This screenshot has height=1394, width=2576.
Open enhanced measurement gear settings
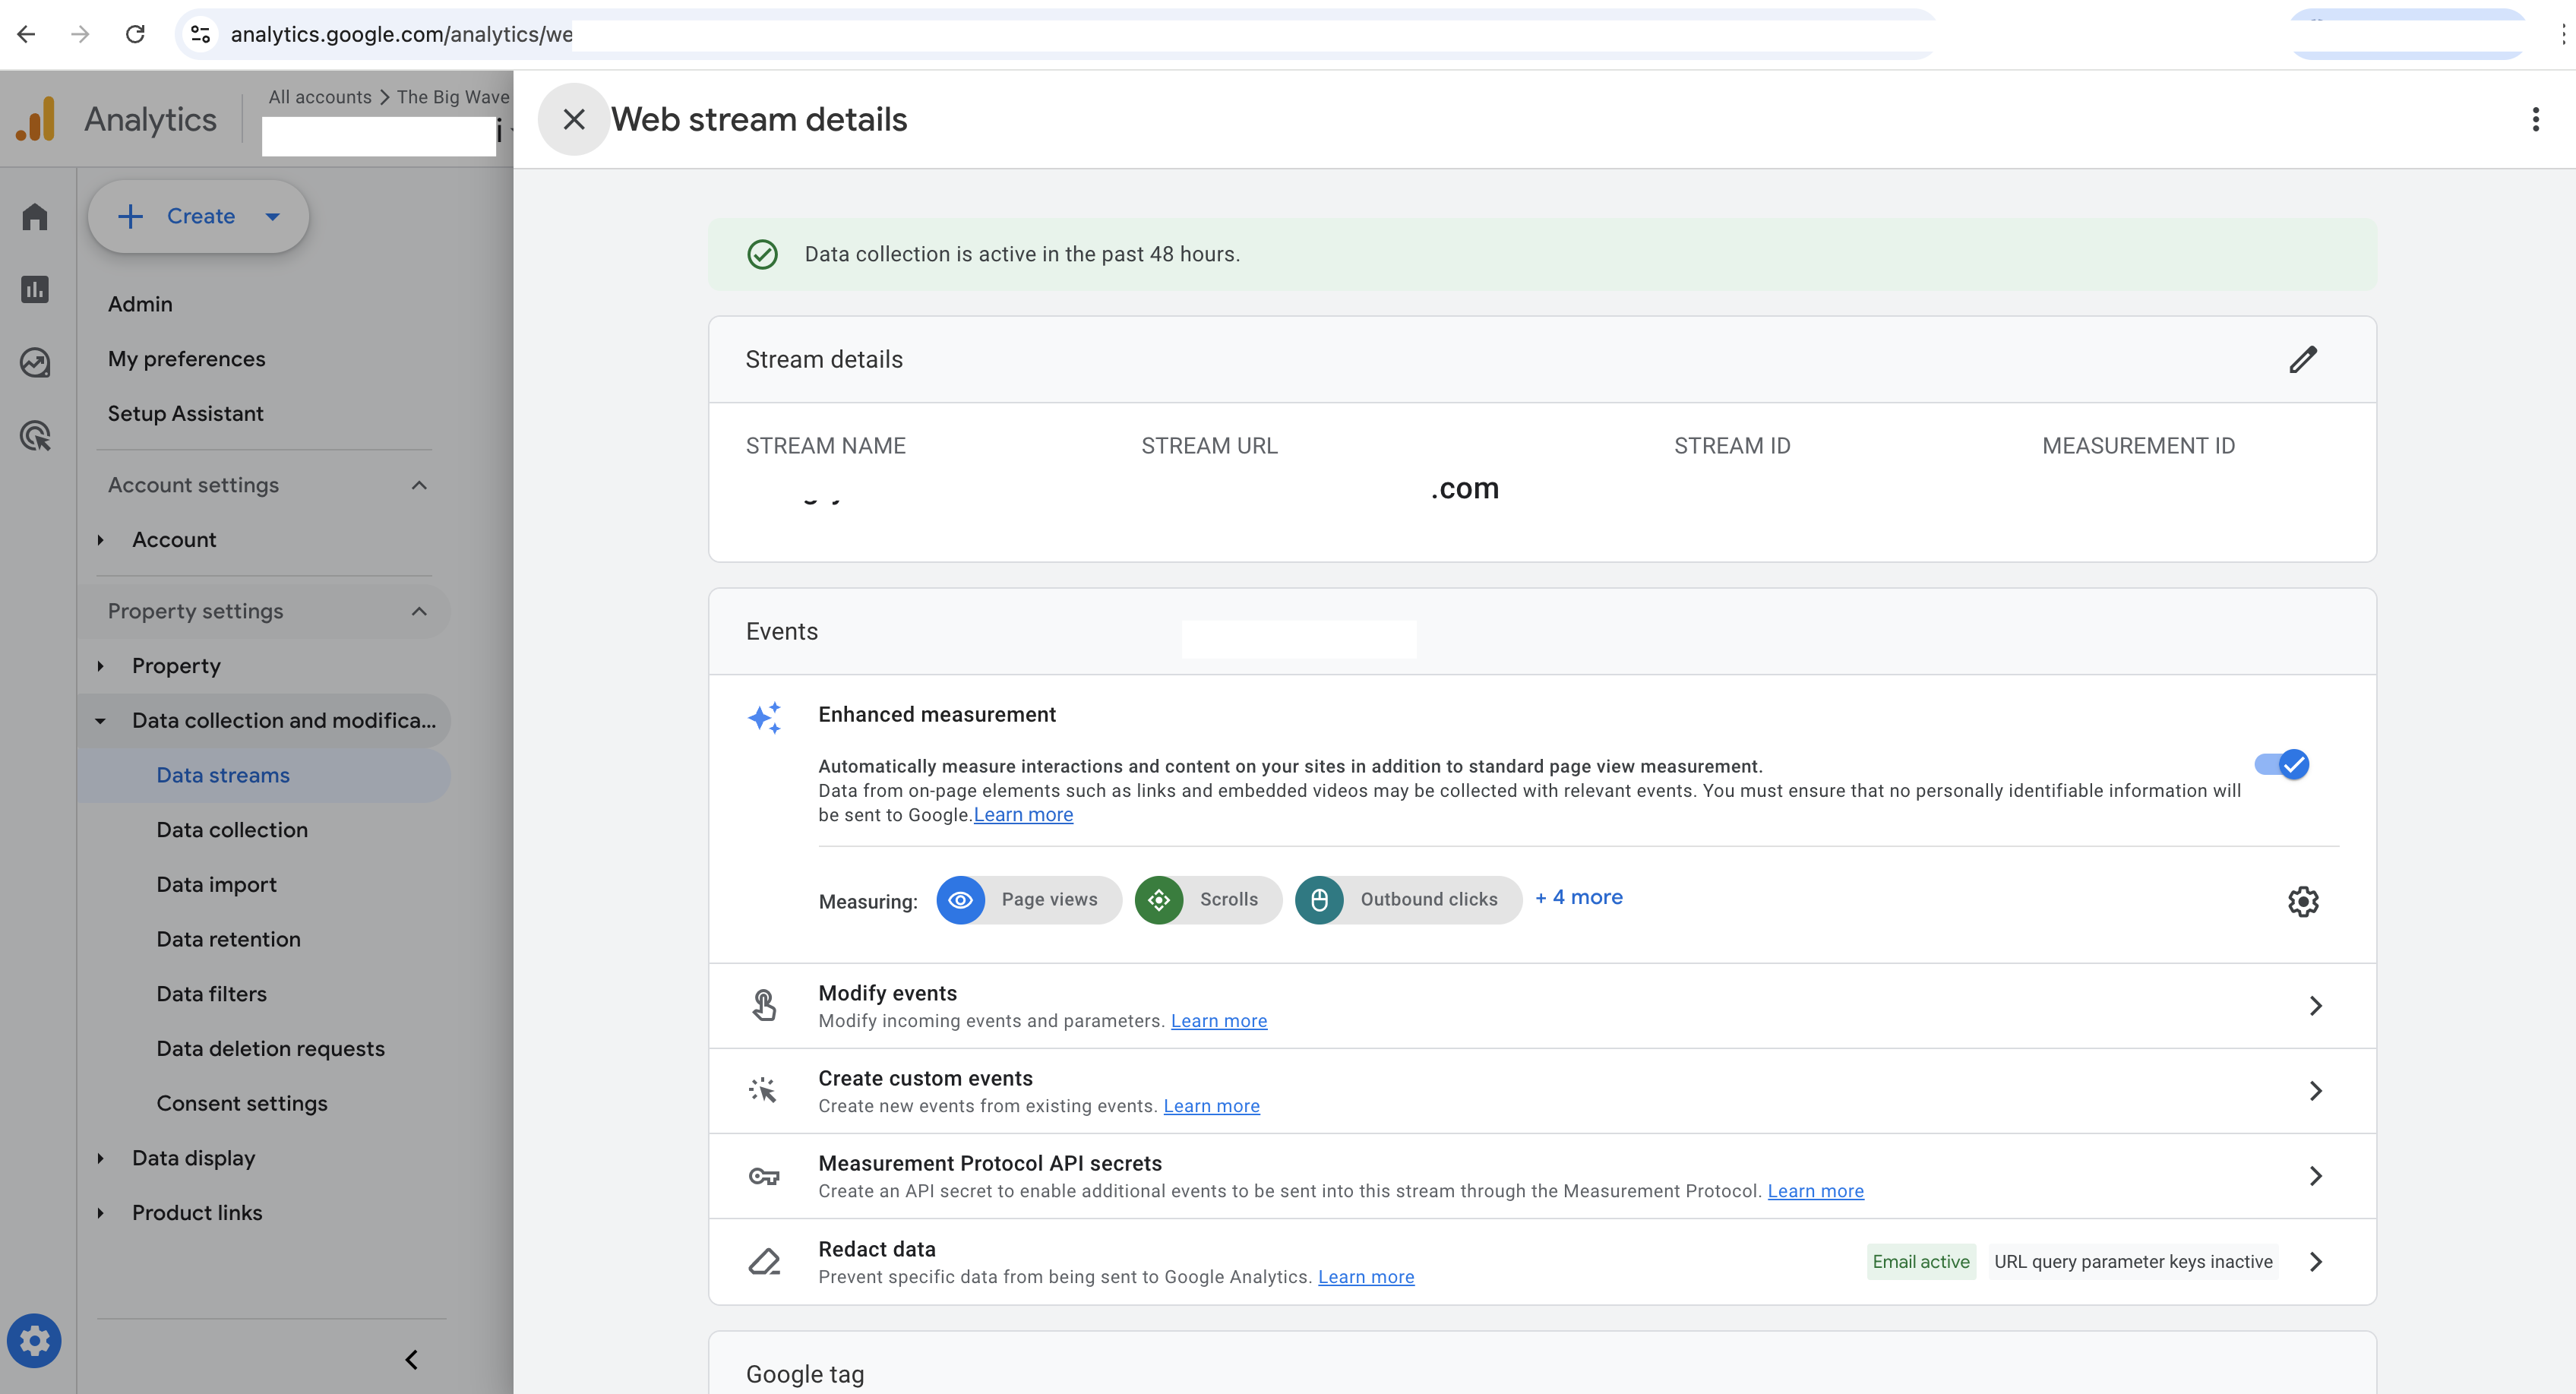[x=2302, y=901]
